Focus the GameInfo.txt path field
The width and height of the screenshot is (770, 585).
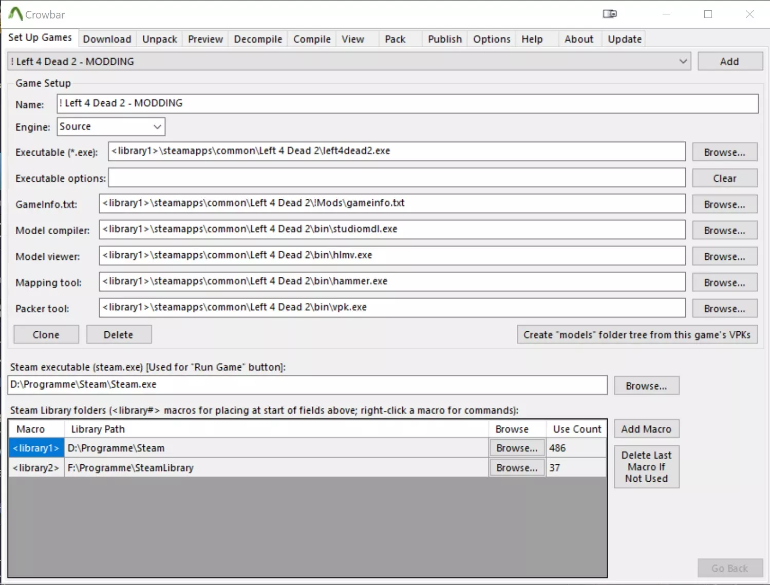392,203
